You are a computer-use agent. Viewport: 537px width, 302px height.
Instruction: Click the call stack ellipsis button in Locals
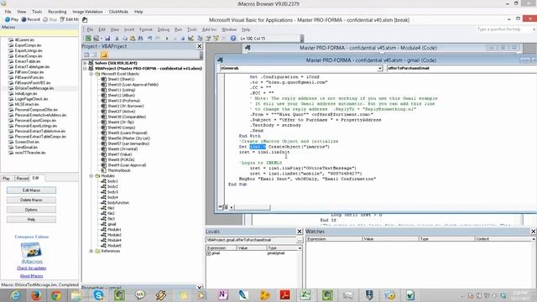300,240
